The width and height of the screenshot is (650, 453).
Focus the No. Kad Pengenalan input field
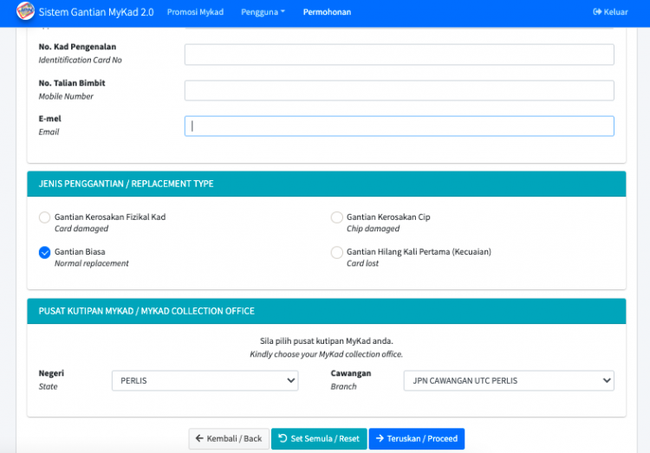[x=400, y=55]
